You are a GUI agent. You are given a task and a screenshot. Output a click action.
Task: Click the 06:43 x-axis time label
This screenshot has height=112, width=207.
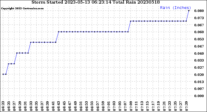58,106
